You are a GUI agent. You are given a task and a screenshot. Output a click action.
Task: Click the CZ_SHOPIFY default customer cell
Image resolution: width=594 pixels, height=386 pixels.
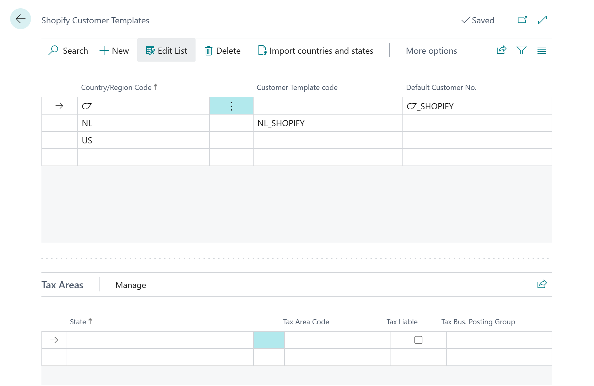pyautogui.click(x=477, y=106)
